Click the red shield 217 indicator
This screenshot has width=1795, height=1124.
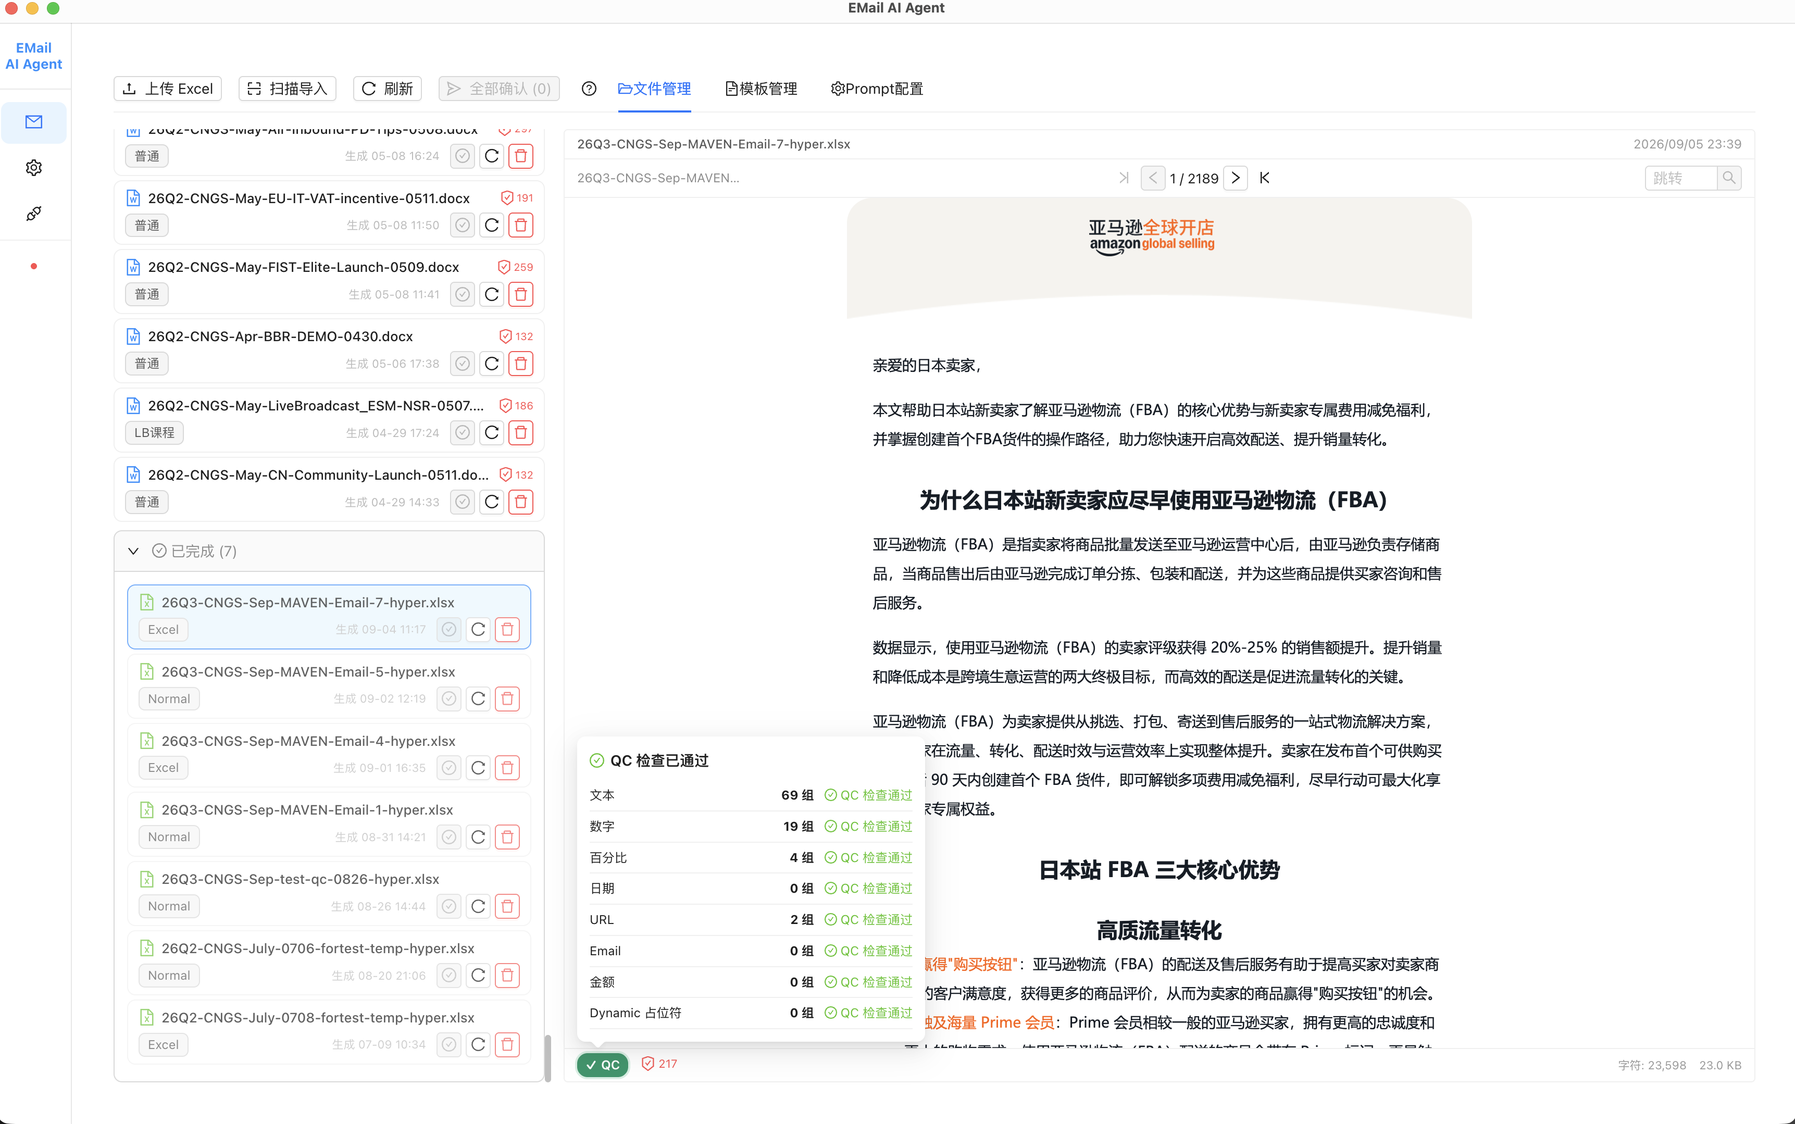pos(659,1065)
